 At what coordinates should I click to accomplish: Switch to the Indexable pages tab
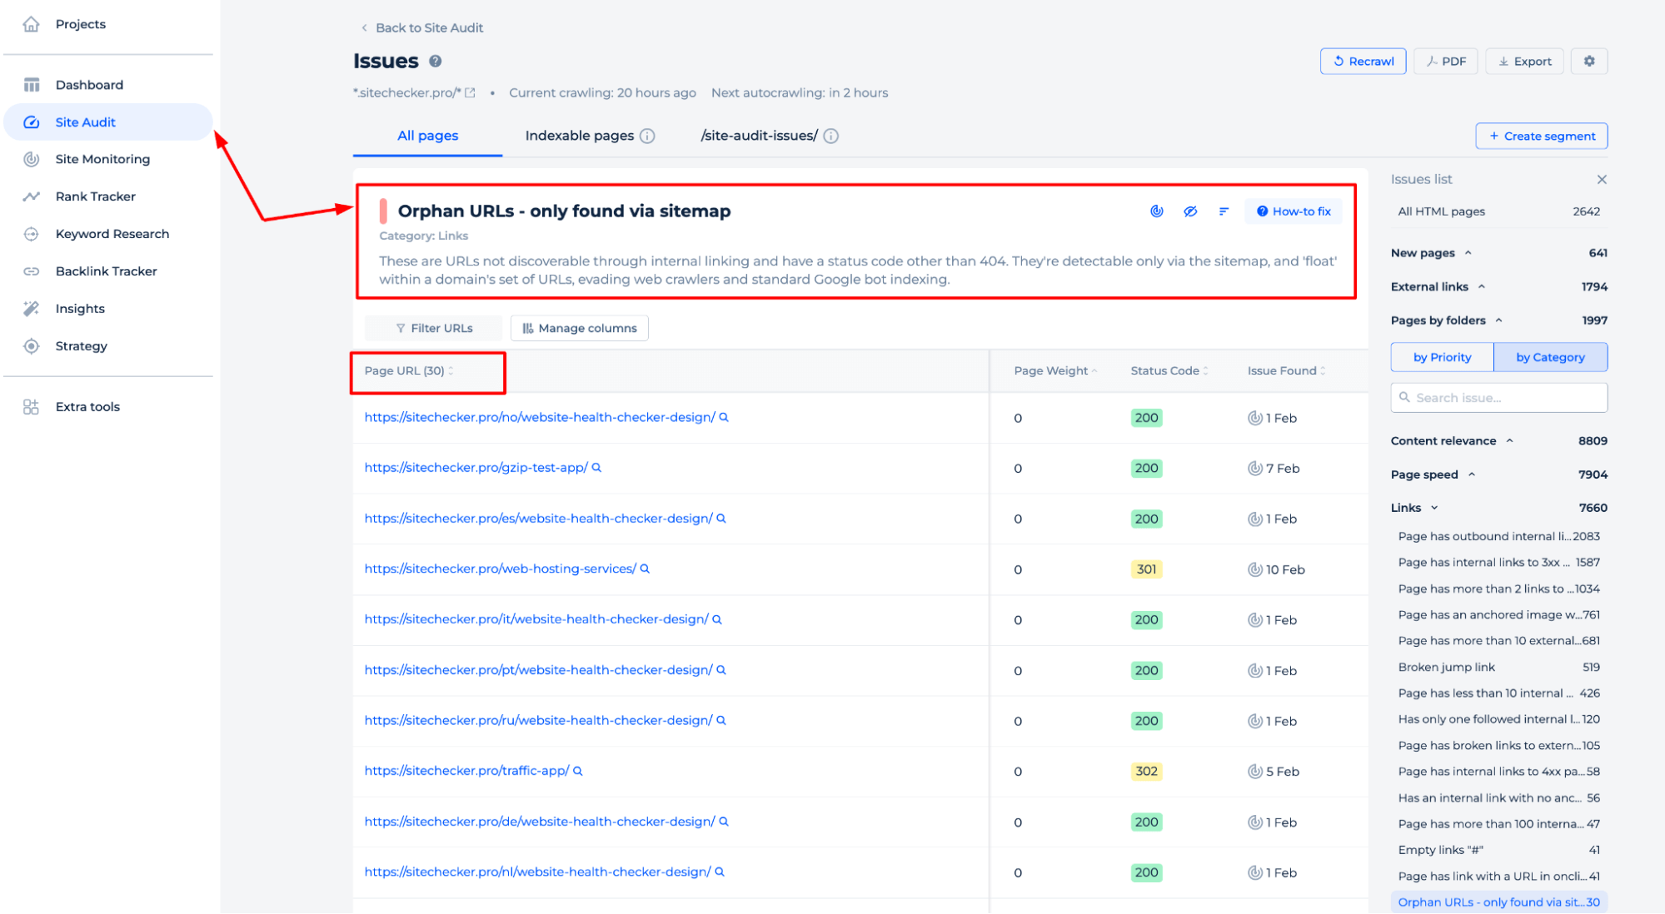(x=580, y=136)
